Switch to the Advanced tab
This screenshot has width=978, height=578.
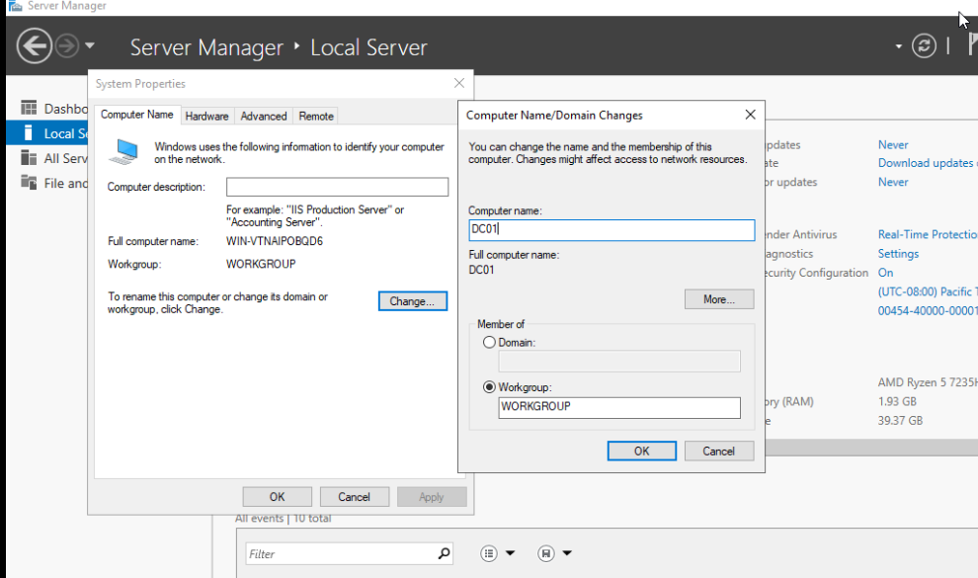[x=264, y=116]
